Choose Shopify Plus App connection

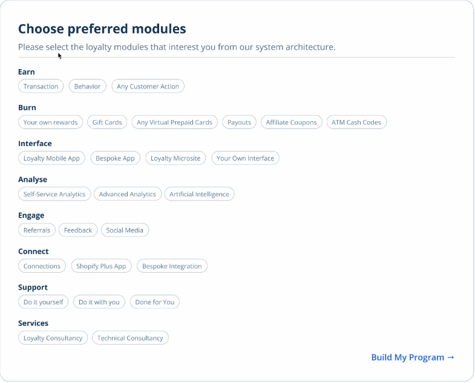[x=101, y=266]
